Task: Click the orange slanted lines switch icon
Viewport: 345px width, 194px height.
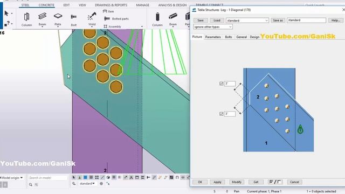Action: tap(160, 177)
